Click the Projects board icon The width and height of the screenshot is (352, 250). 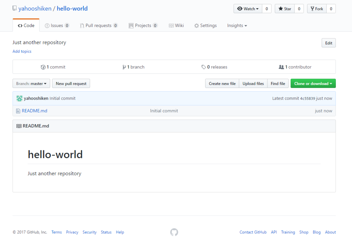pos(131,25)
